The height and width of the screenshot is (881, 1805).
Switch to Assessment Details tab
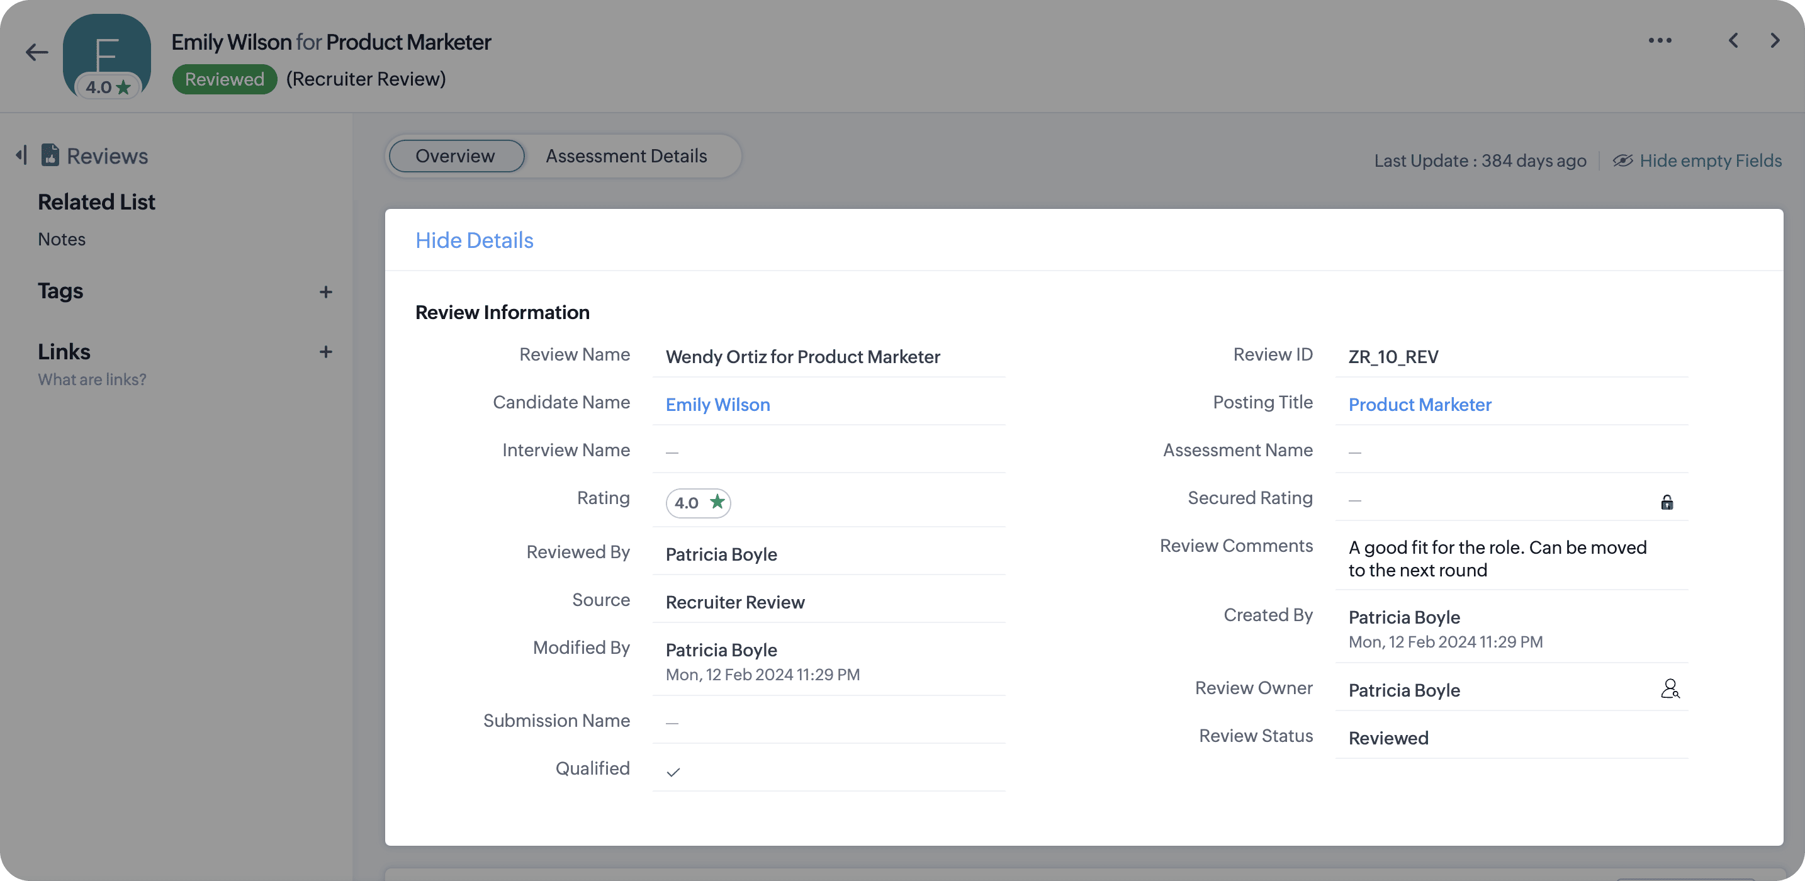(626, 155)
